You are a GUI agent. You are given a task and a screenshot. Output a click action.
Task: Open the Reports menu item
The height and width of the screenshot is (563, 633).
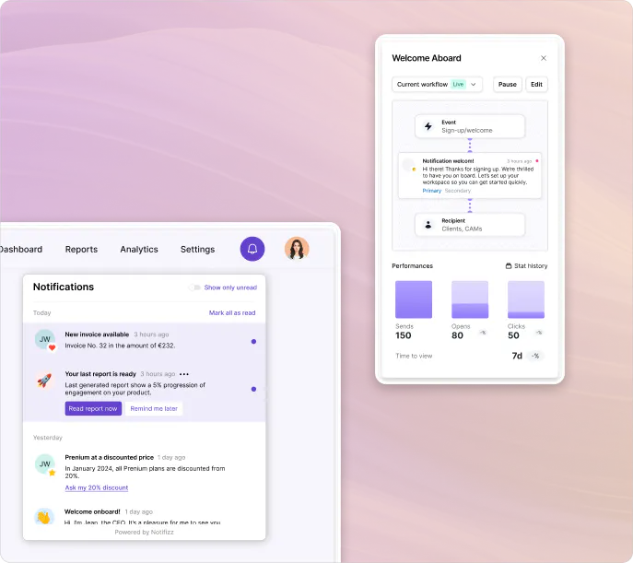(x=82, y=250)
